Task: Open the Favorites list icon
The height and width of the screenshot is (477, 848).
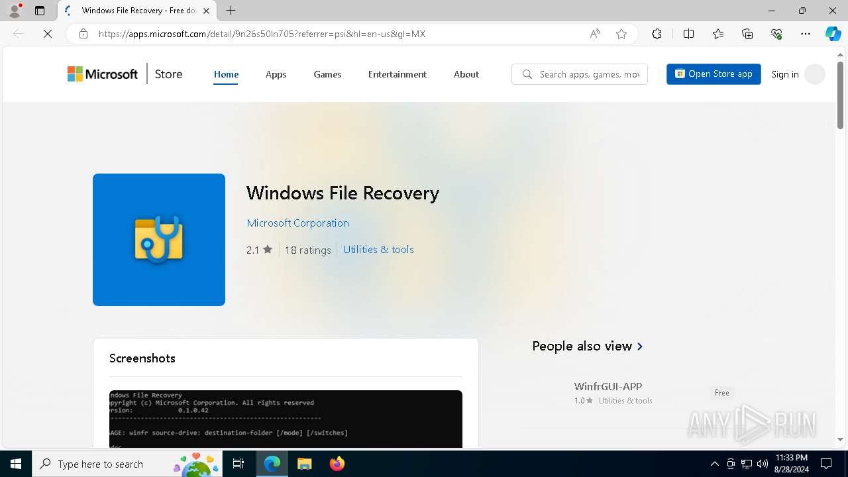Action: coord(718,34)
